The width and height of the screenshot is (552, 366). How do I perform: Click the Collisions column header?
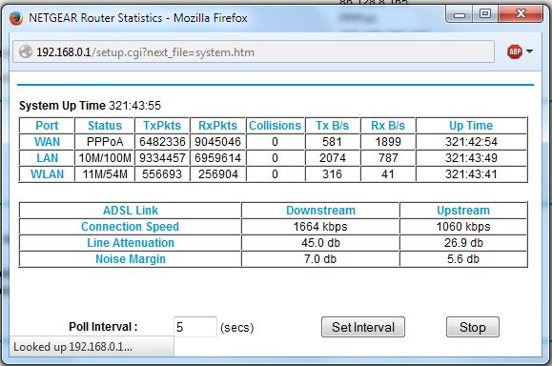275,126
